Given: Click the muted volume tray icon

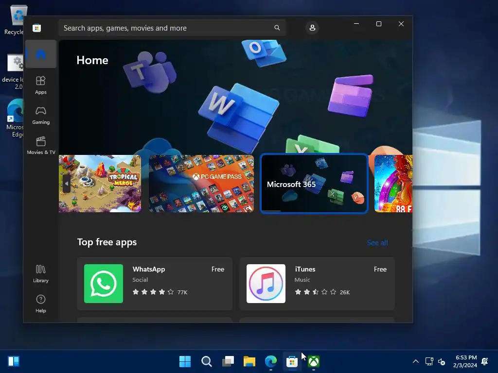Looking at the screenshot, I should tap(442, 361).
